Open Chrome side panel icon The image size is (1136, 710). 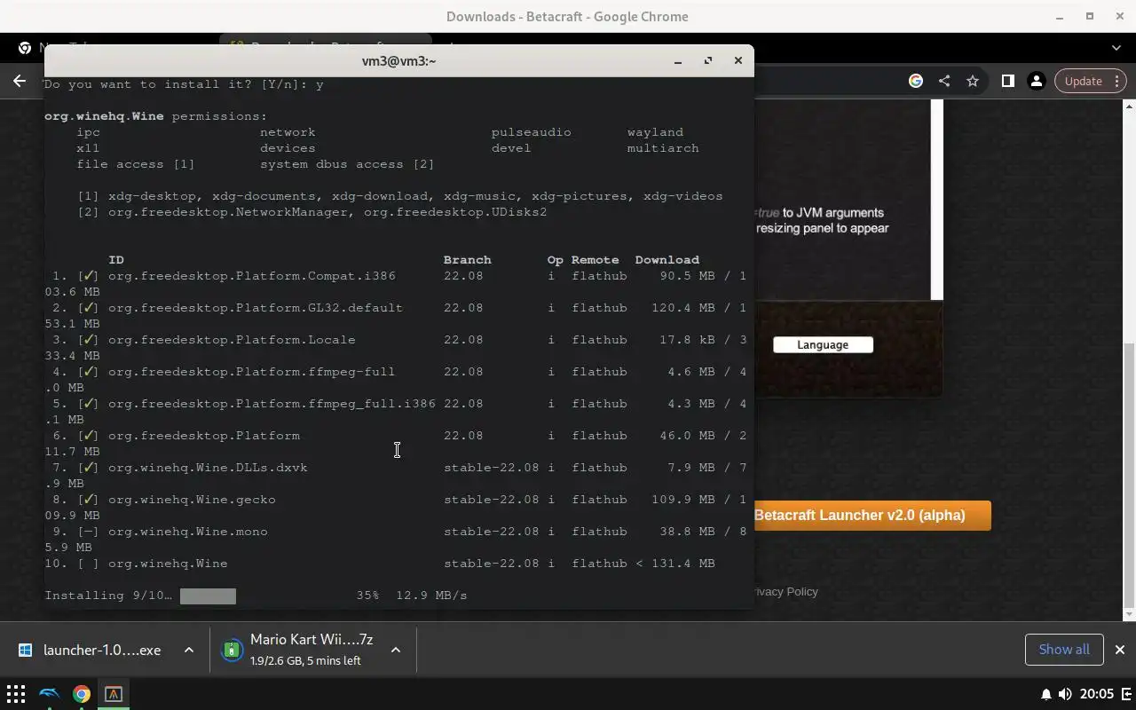(x=1007, y=81)
